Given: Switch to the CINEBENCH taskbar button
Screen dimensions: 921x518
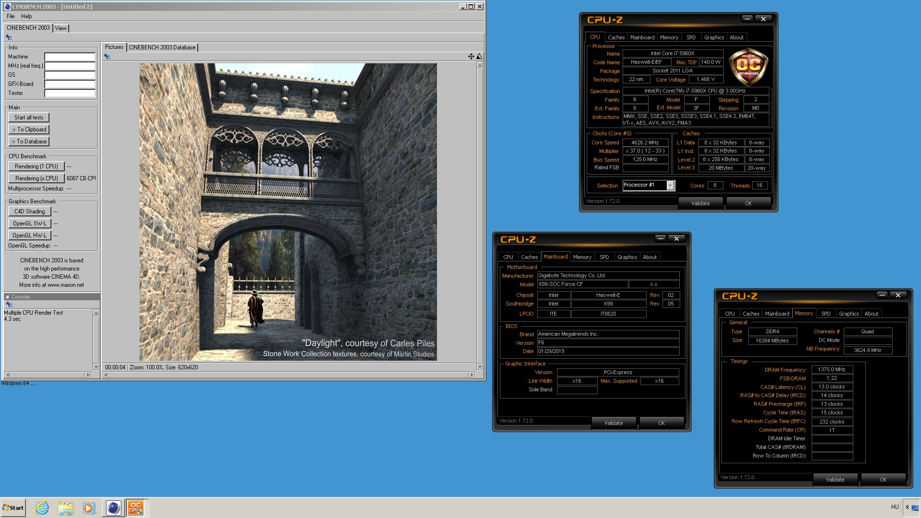Looking at the screenshot, I should pos(113,507).
